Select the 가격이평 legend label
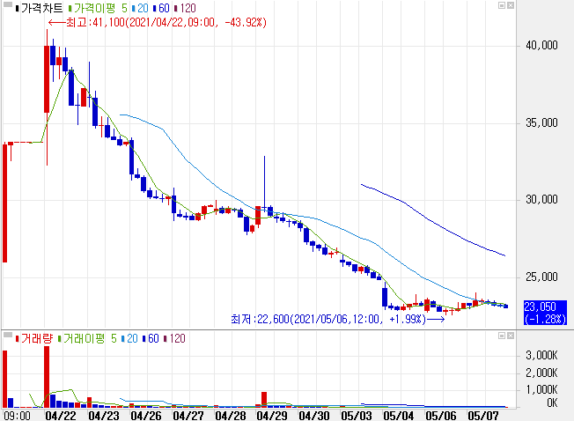Viewport: 574px width, 421px height. click(95, 8)
